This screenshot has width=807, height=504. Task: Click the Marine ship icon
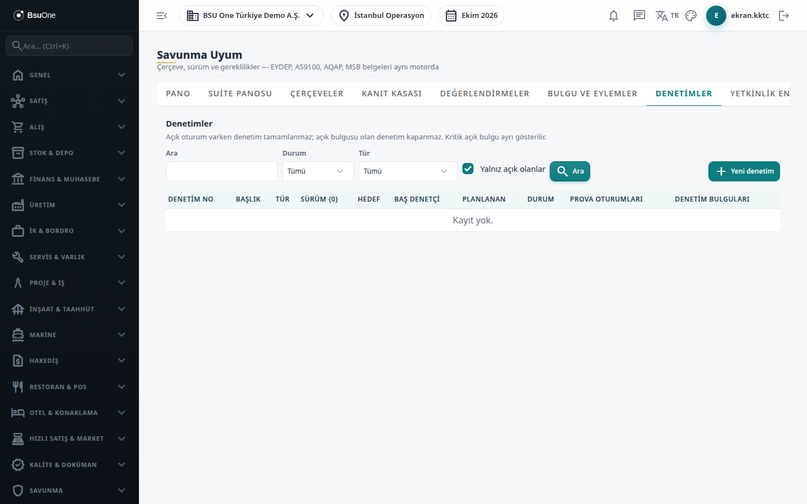point(18,335)
